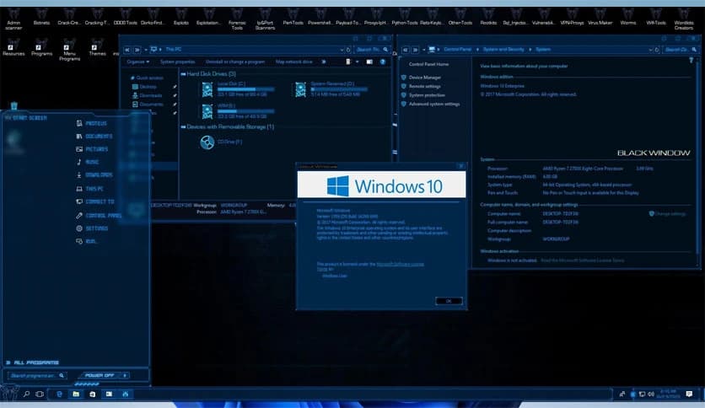Open Device Manager link in System window
705x408 pixels.
point(424,78)
